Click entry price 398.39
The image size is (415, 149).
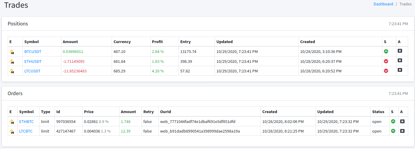click(186, 61)
